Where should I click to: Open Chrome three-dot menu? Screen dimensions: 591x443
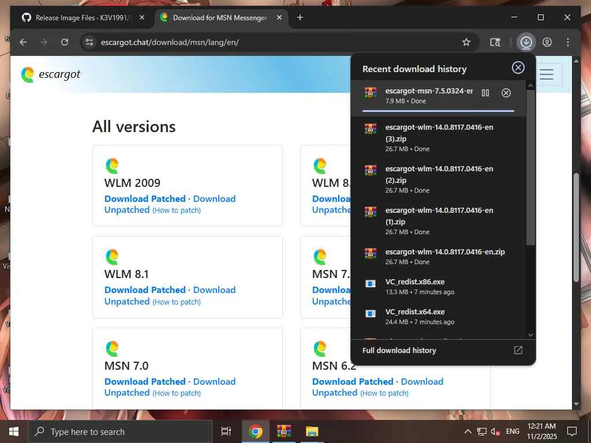coord(568,42)
